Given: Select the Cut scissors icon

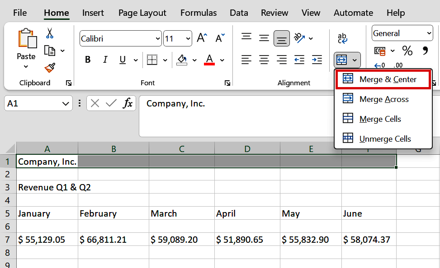Looking at the screenshot, I should click(50, 34).
